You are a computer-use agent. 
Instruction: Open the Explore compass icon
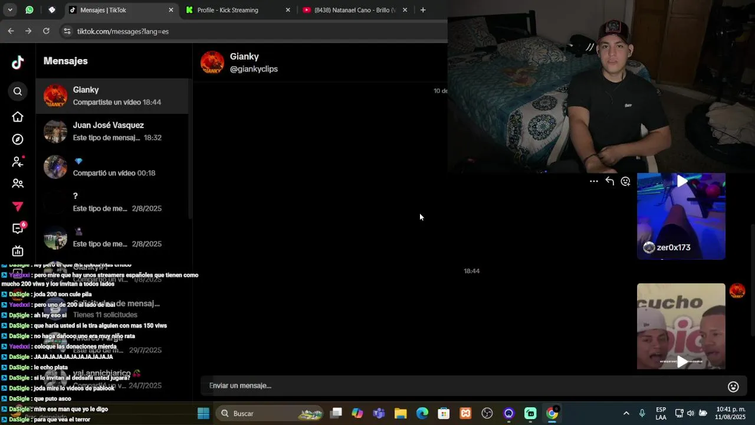(x=18, y=139)
